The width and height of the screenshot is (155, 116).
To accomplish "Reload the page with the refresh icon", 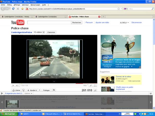I will pos(13,9).
